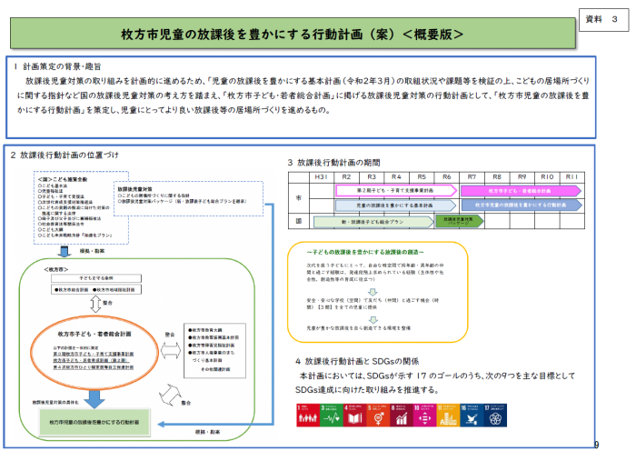The image size is (636, 451).
Task: Click the blue down arrow below the 国 box
Action: 65,251
